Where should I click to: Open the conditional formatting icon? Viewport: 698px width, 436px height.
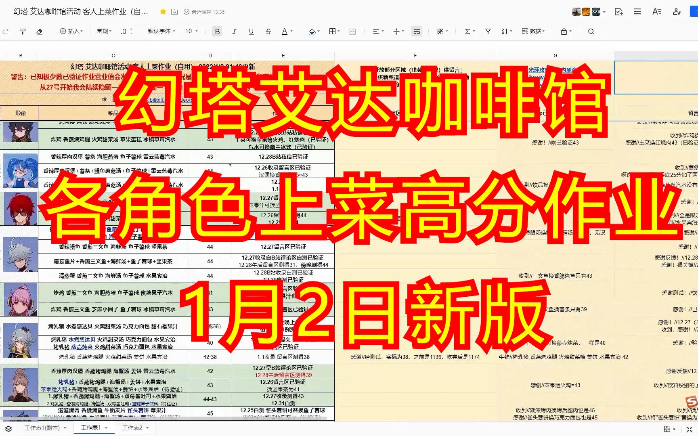click(x=442, y=31)
